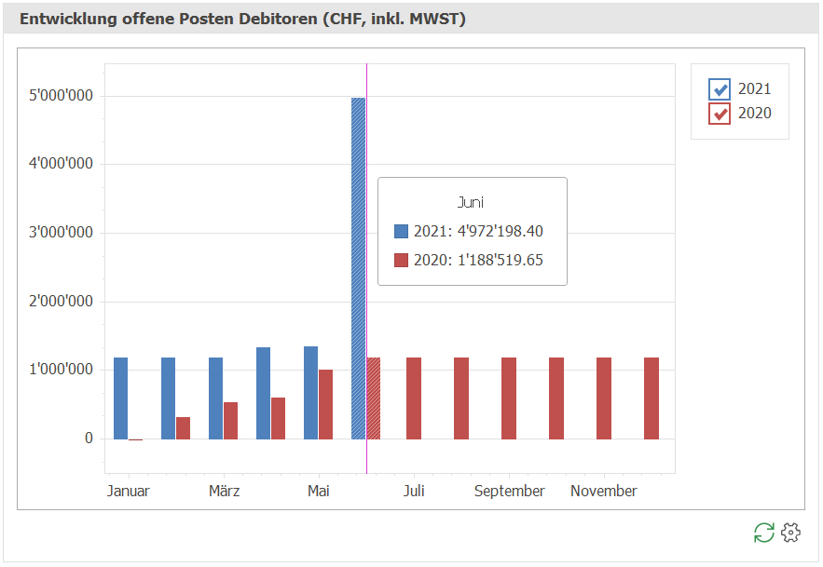
Task: Click the tall blue June 2021 bar
Action: coord(359,268)
